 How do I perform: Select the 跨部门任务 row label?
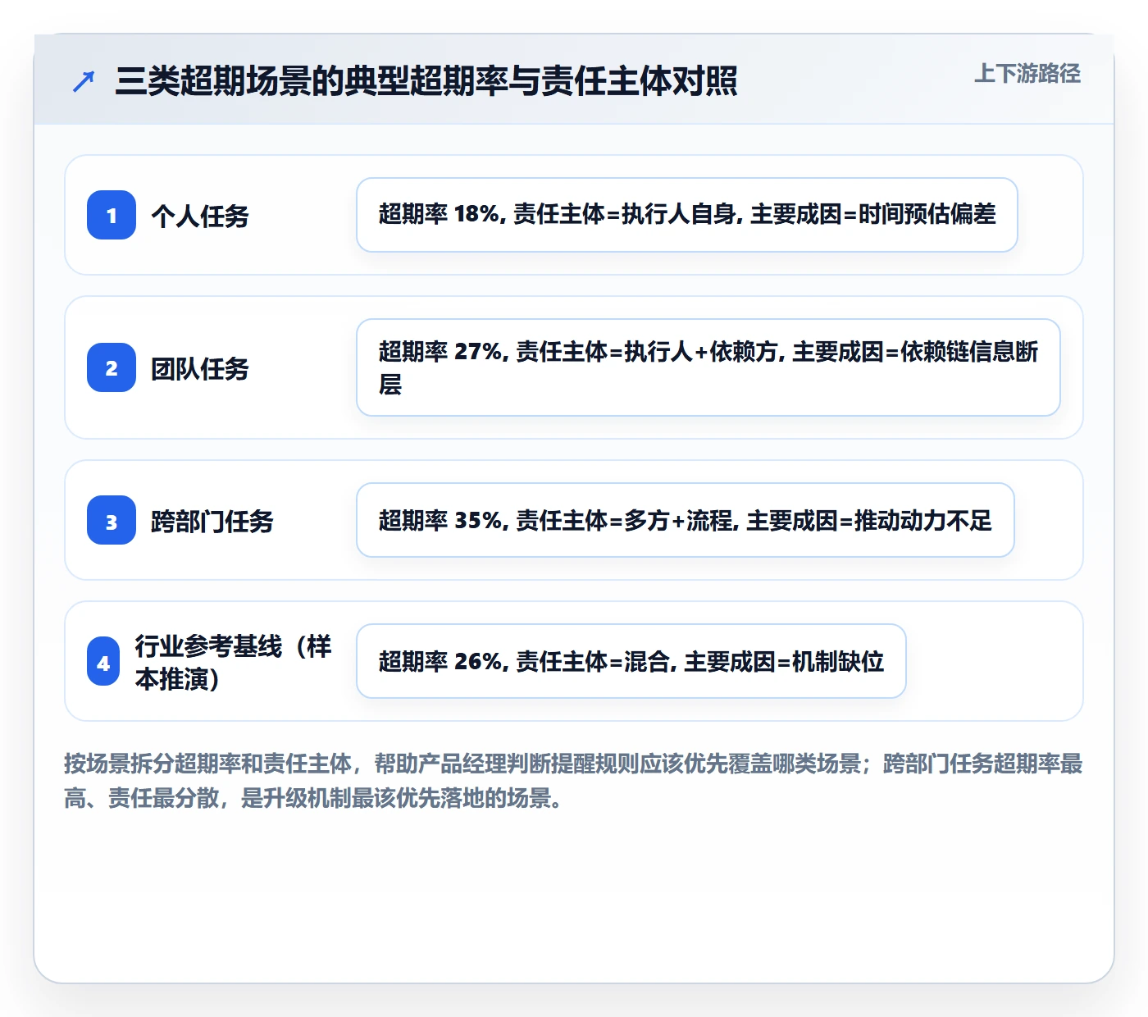(212, 521)
